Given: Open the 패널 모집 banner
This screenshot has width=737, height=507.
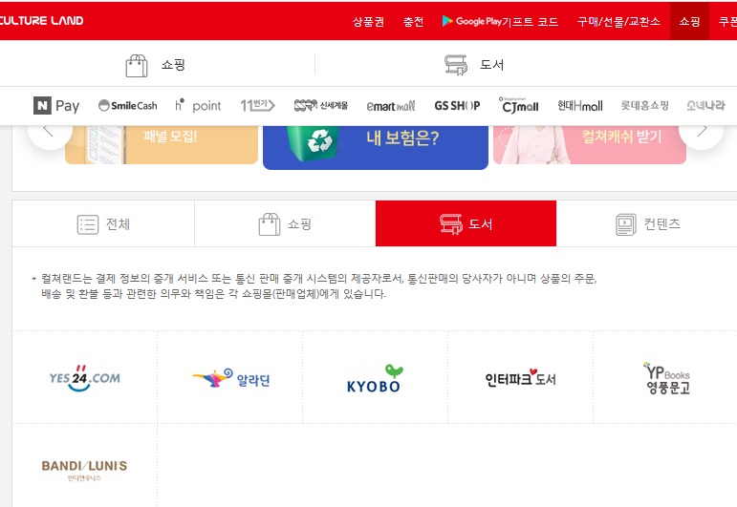Looking at the screenshot, I should coord(162,144).
